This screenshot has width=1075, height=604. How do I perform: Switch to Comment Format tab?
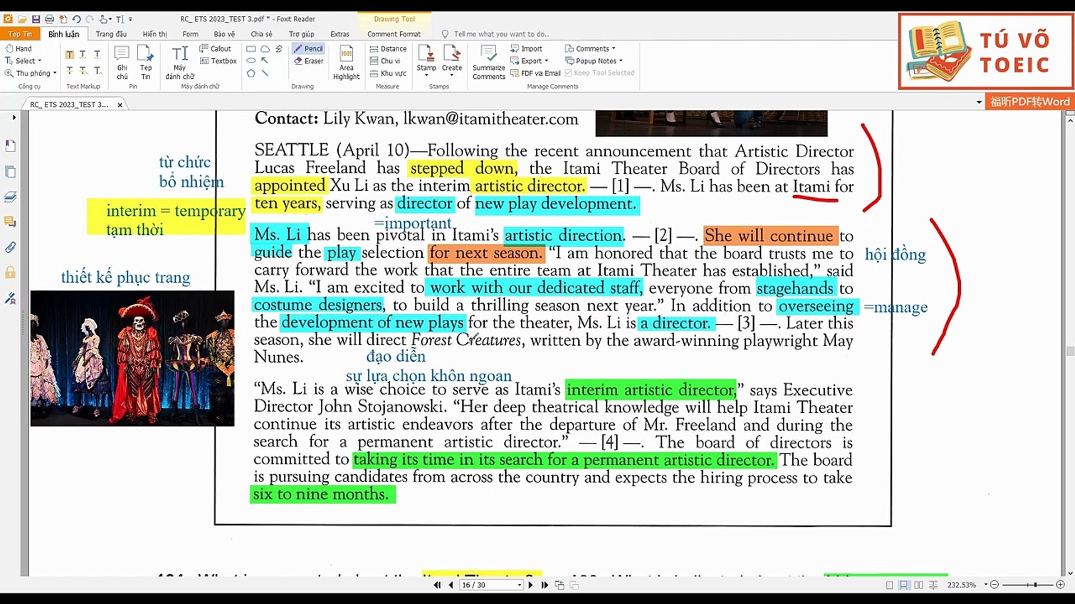click(394, 34)
